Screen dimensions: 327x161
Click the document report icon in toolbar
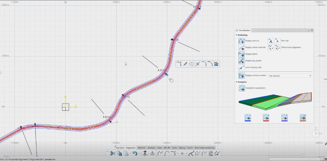tap(211, 154)
